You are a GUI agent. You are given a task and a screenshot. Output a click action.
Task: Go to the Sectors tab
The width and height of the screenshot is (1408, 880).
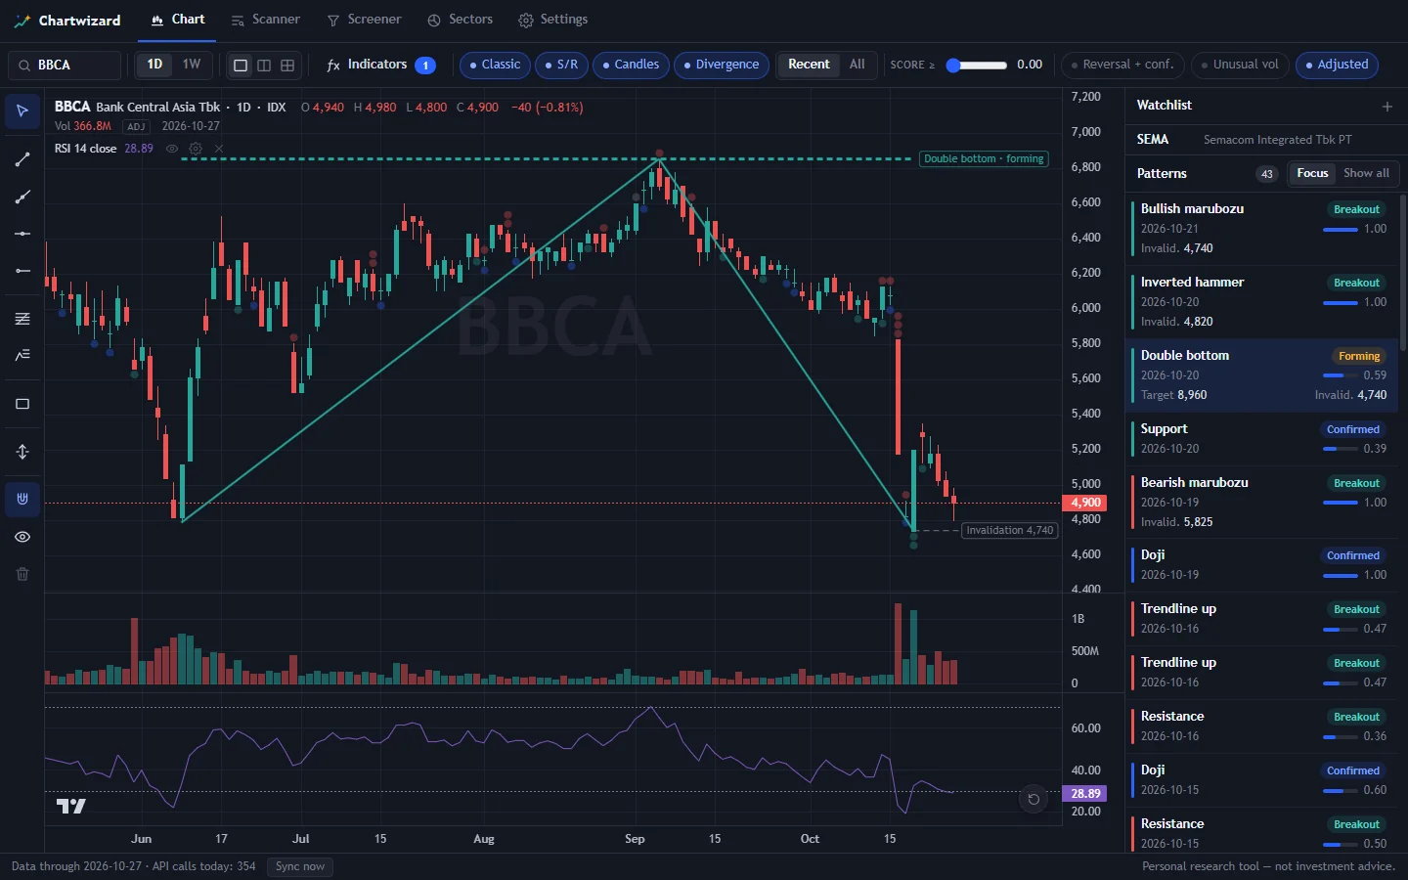click(461, 20)
